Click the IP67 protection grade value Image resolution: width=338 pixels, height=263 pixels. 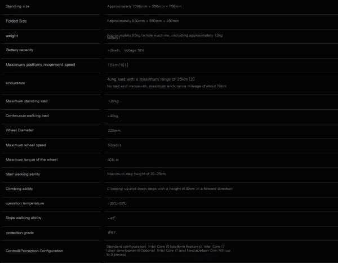(112, 233)
